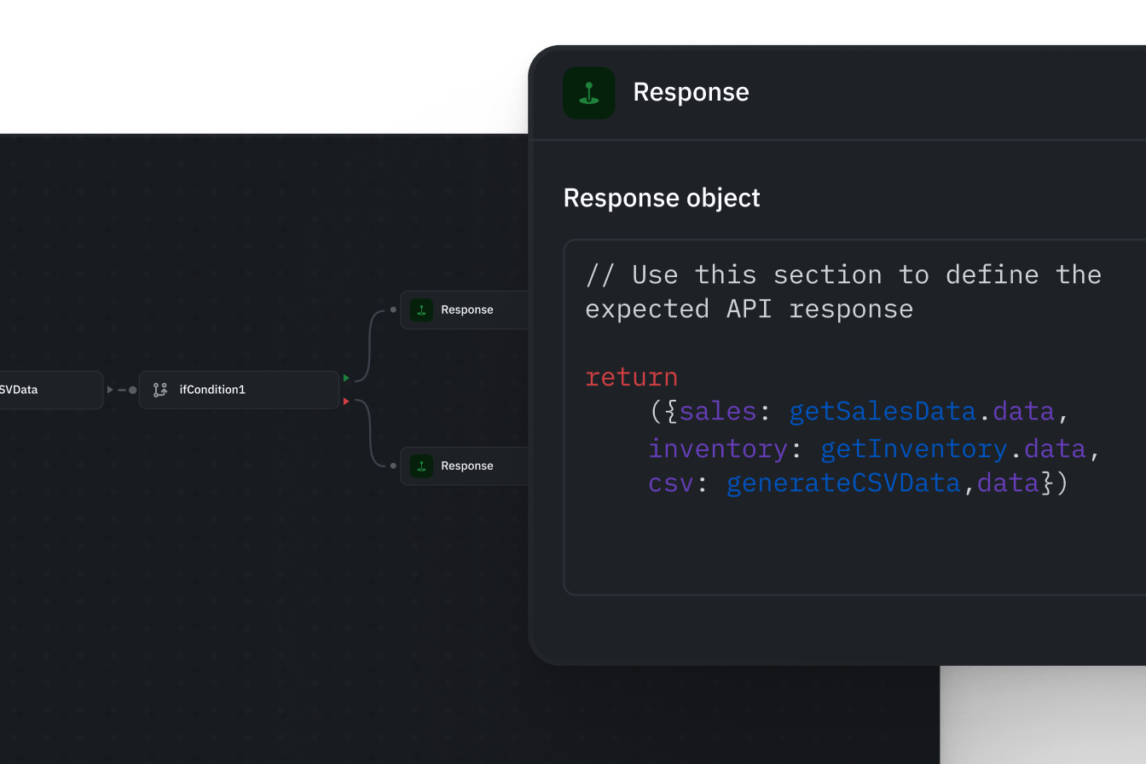
Task: Click the green icon of the upper Response node
Action: click(x=421, y=310)
